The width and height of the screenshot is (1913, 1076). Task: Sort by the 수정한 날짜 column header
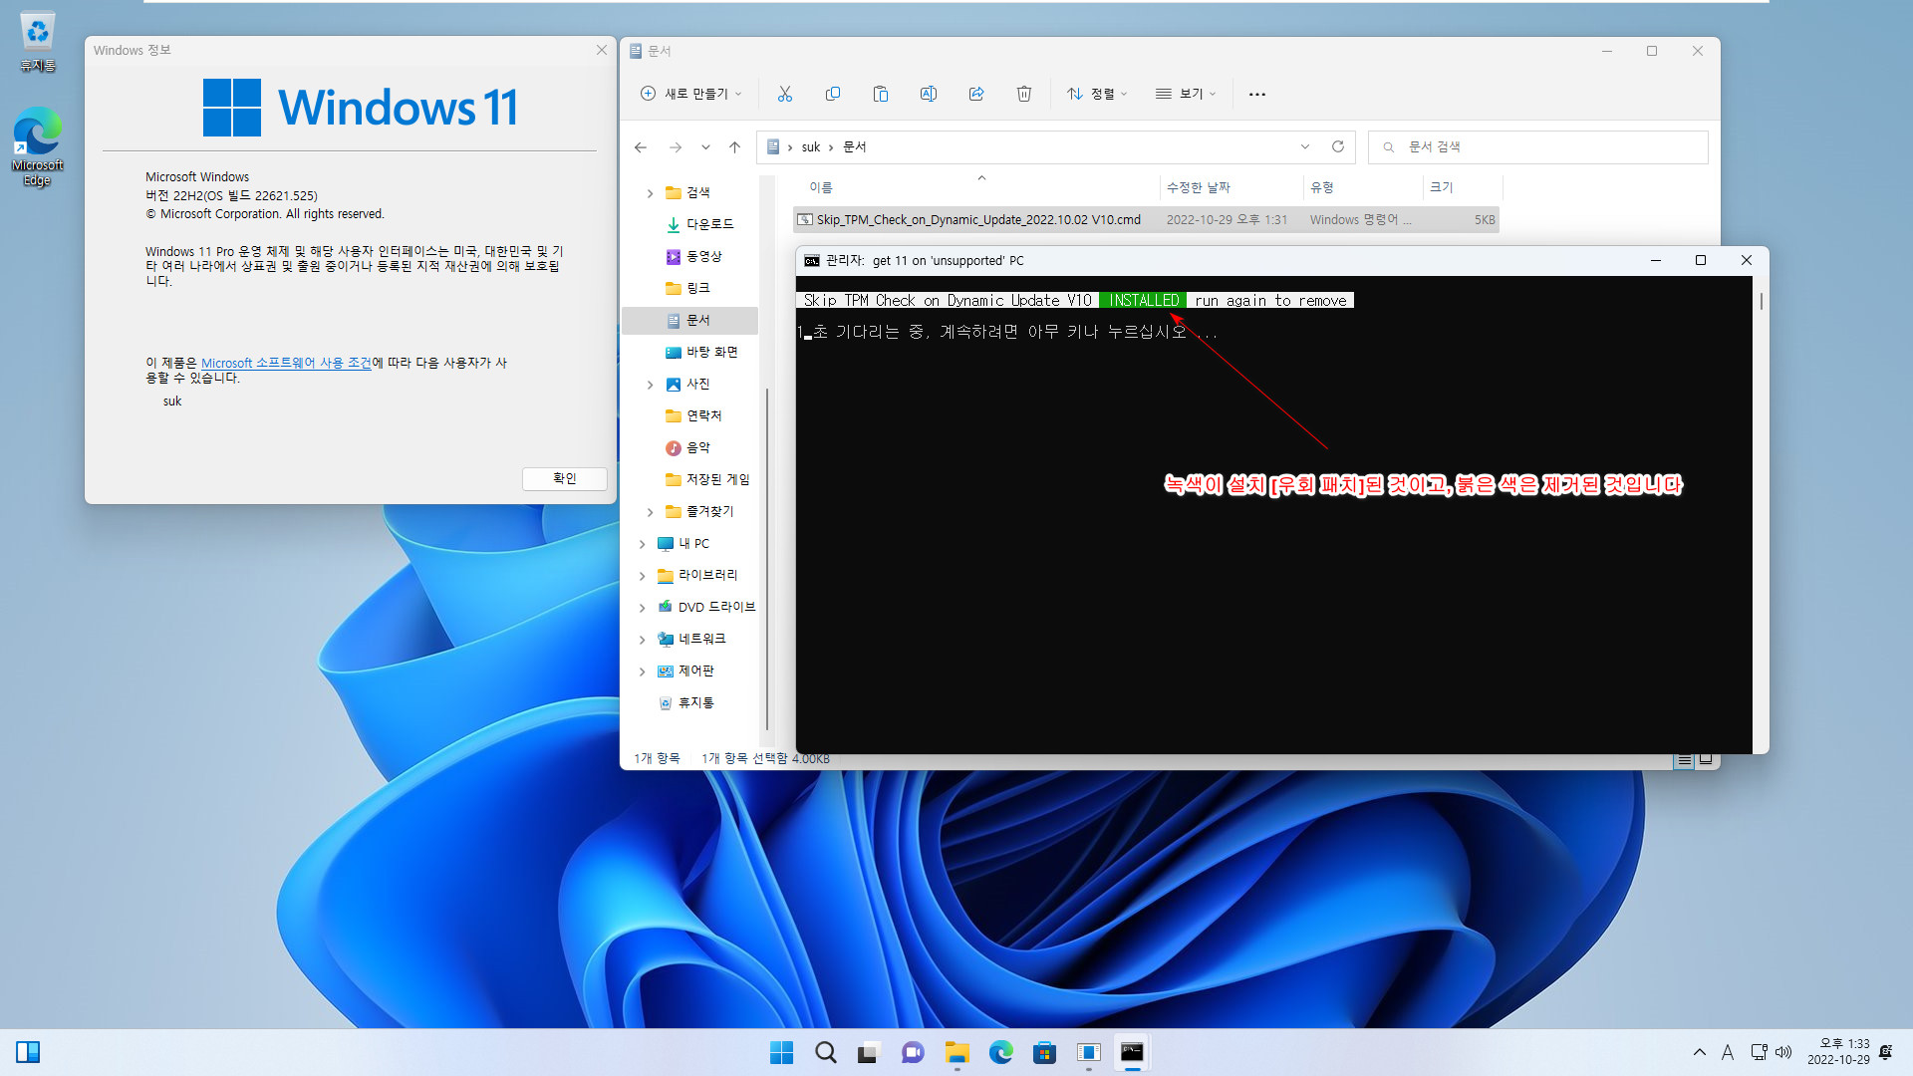pos(1199,187)
